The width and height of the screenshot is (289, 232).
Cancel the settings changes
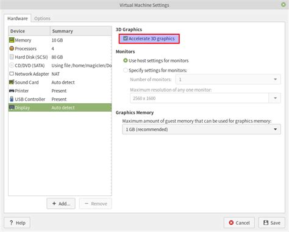239,223
